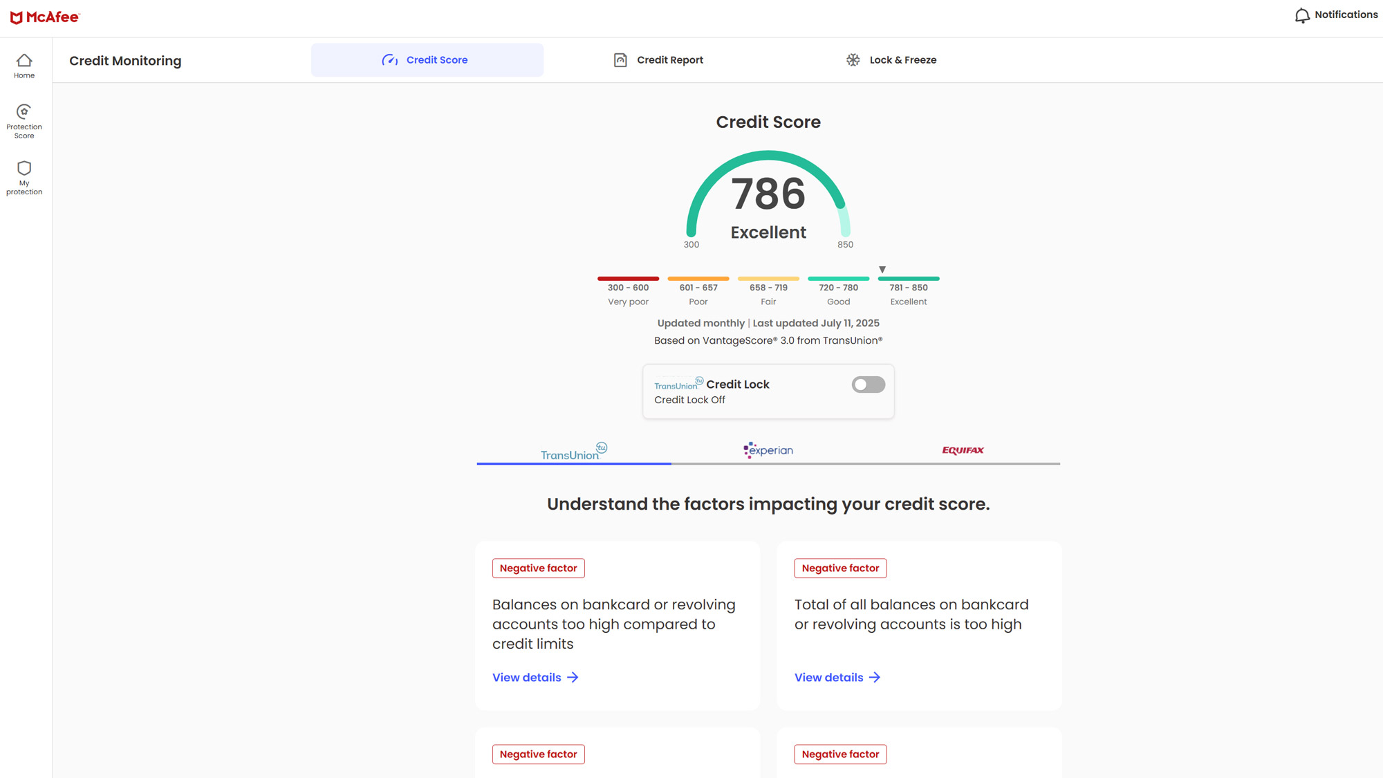1383x778 pixels.
Task: Switch to the Equifax bureau tab
Action: click(963, 450)
